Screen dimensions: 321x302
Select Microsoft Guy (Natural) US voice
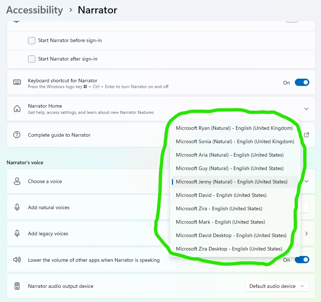coord(235,168)
